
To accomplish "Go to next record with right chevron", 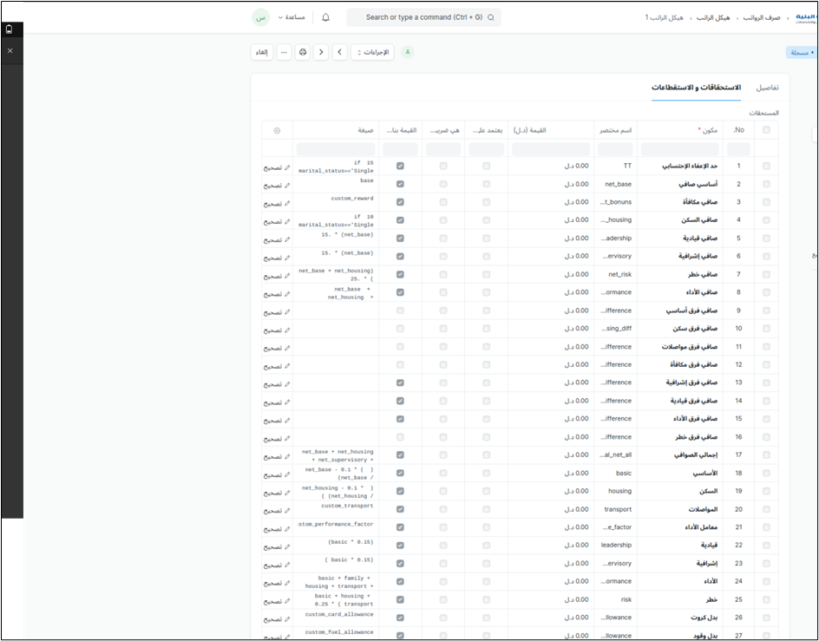I will coord(339,52).
